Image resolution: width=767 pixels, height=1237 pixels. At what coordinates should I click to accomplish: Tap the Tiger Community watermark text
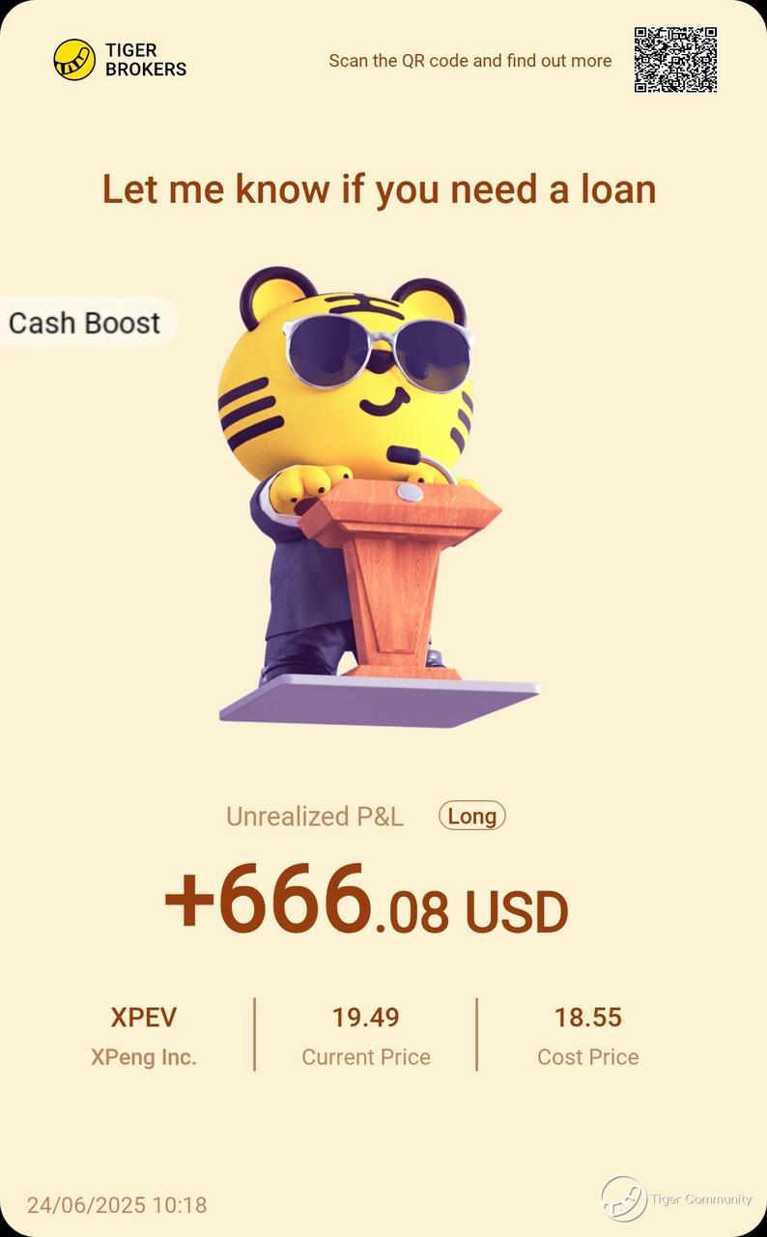[x=701, y=1199]
